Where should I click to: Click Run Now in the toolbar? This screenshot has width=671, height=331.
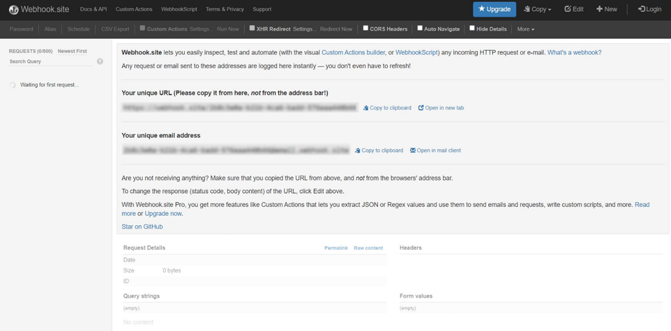pyautogui.click(x=228, y=29)
